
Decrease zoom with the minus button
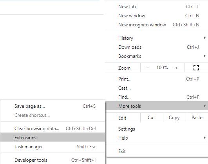[148, 68]
